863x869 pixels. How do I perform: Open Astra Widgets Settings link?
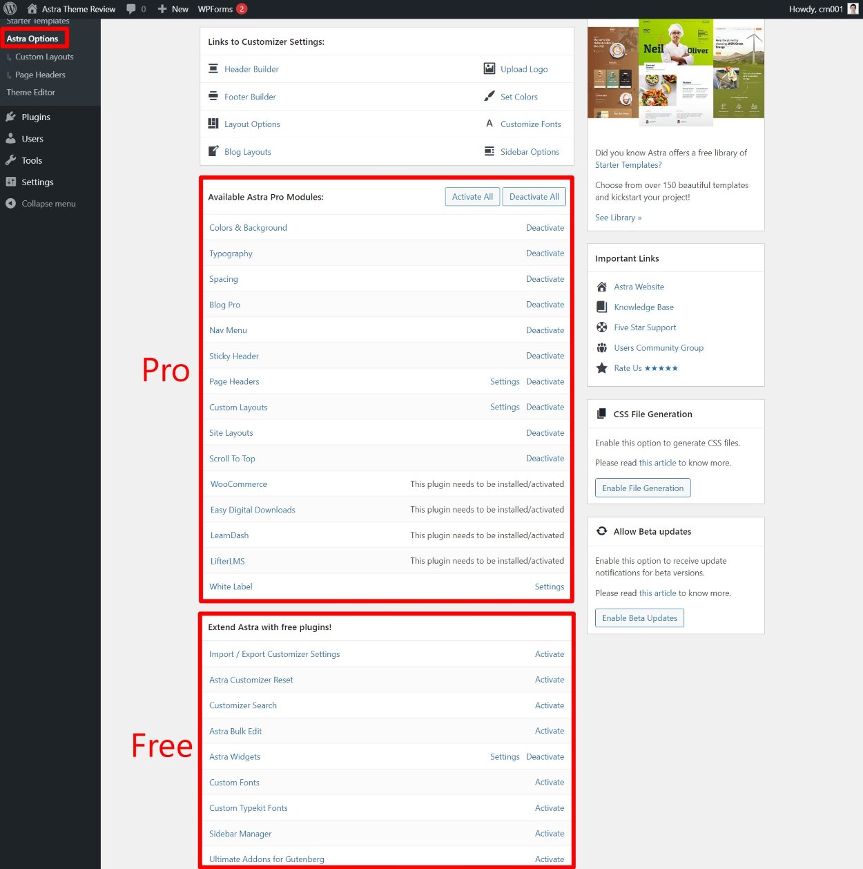pos(505,756)
